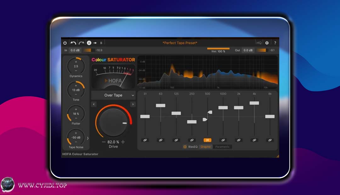Open settings with the gear icon

click(x=267, y=43)
